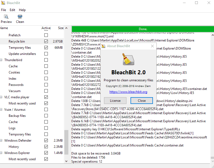Click the 2.97GB size value
This screenshot has width=214, height=168.
pos(58,41)
